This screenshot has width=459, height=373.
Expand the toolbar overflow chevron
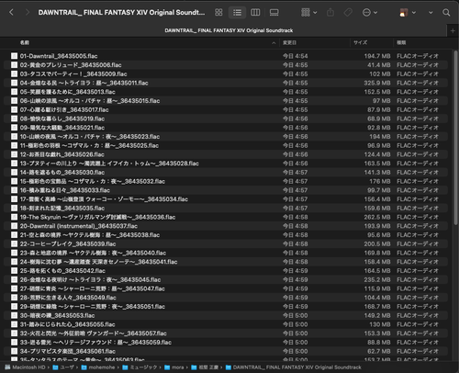tap(431, 13)
